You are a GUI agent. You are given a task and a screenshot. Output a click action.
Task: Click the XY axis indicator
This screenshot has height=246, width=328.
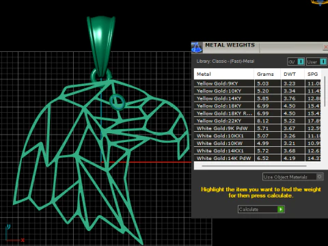click(14, 234)
